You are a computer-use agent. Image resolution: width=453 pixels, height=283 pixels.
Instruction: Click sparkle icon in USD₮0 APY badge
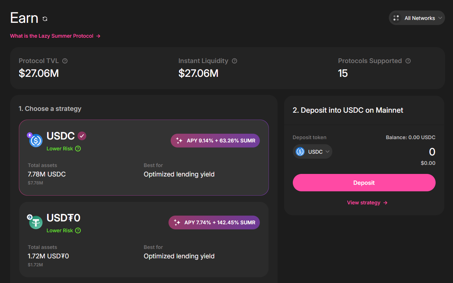[x=177, y=222]
